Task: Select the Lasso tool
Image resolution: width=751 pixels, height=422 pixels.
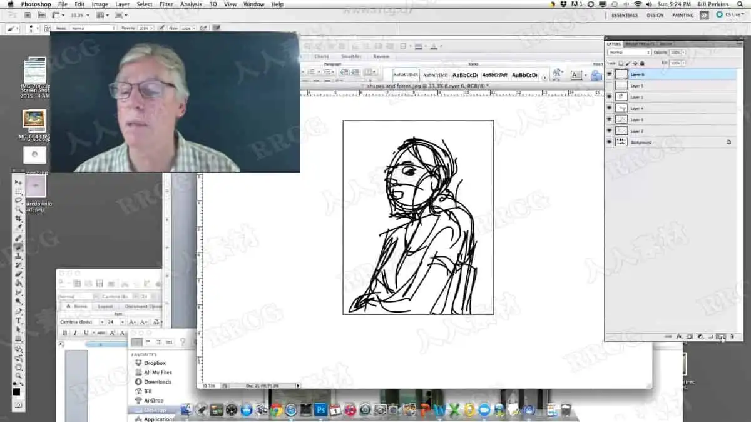Action: click(x=18, y=199)
